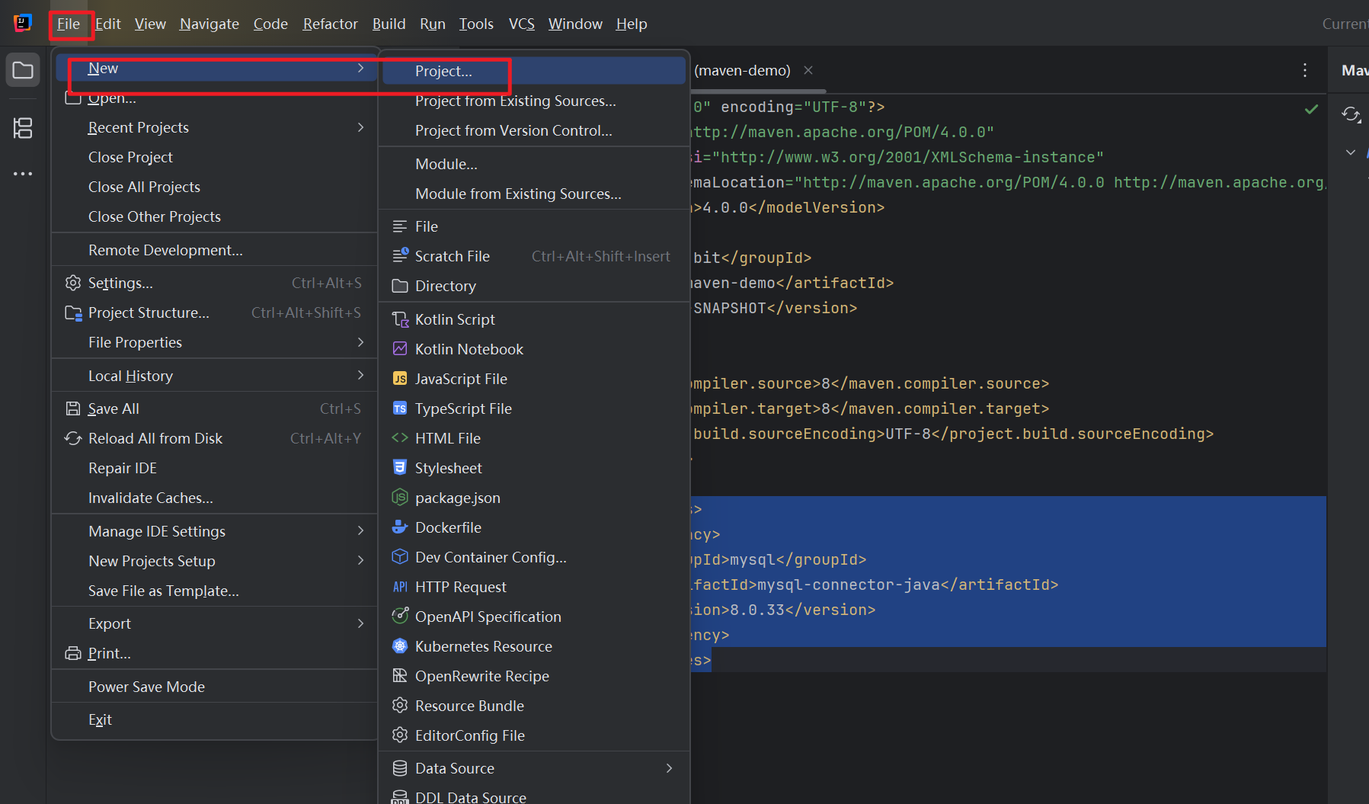Expand the Data Source submenu arrow
Viewport: 1369px width, 804px height.
(x=669, y=768)
